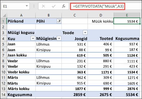Click the 1605 € cell
This screenshot has height=99, width=142.
pos(127,83)
